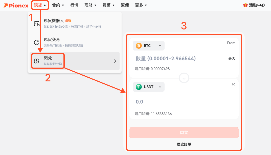Click the 閃兌 swap icon in menu
This screenshot has height=155, width=271.
click(x=37, y=61)
